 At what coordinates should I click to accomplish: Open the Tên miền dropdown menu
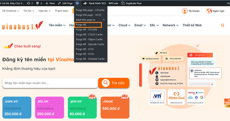[57, 25]
